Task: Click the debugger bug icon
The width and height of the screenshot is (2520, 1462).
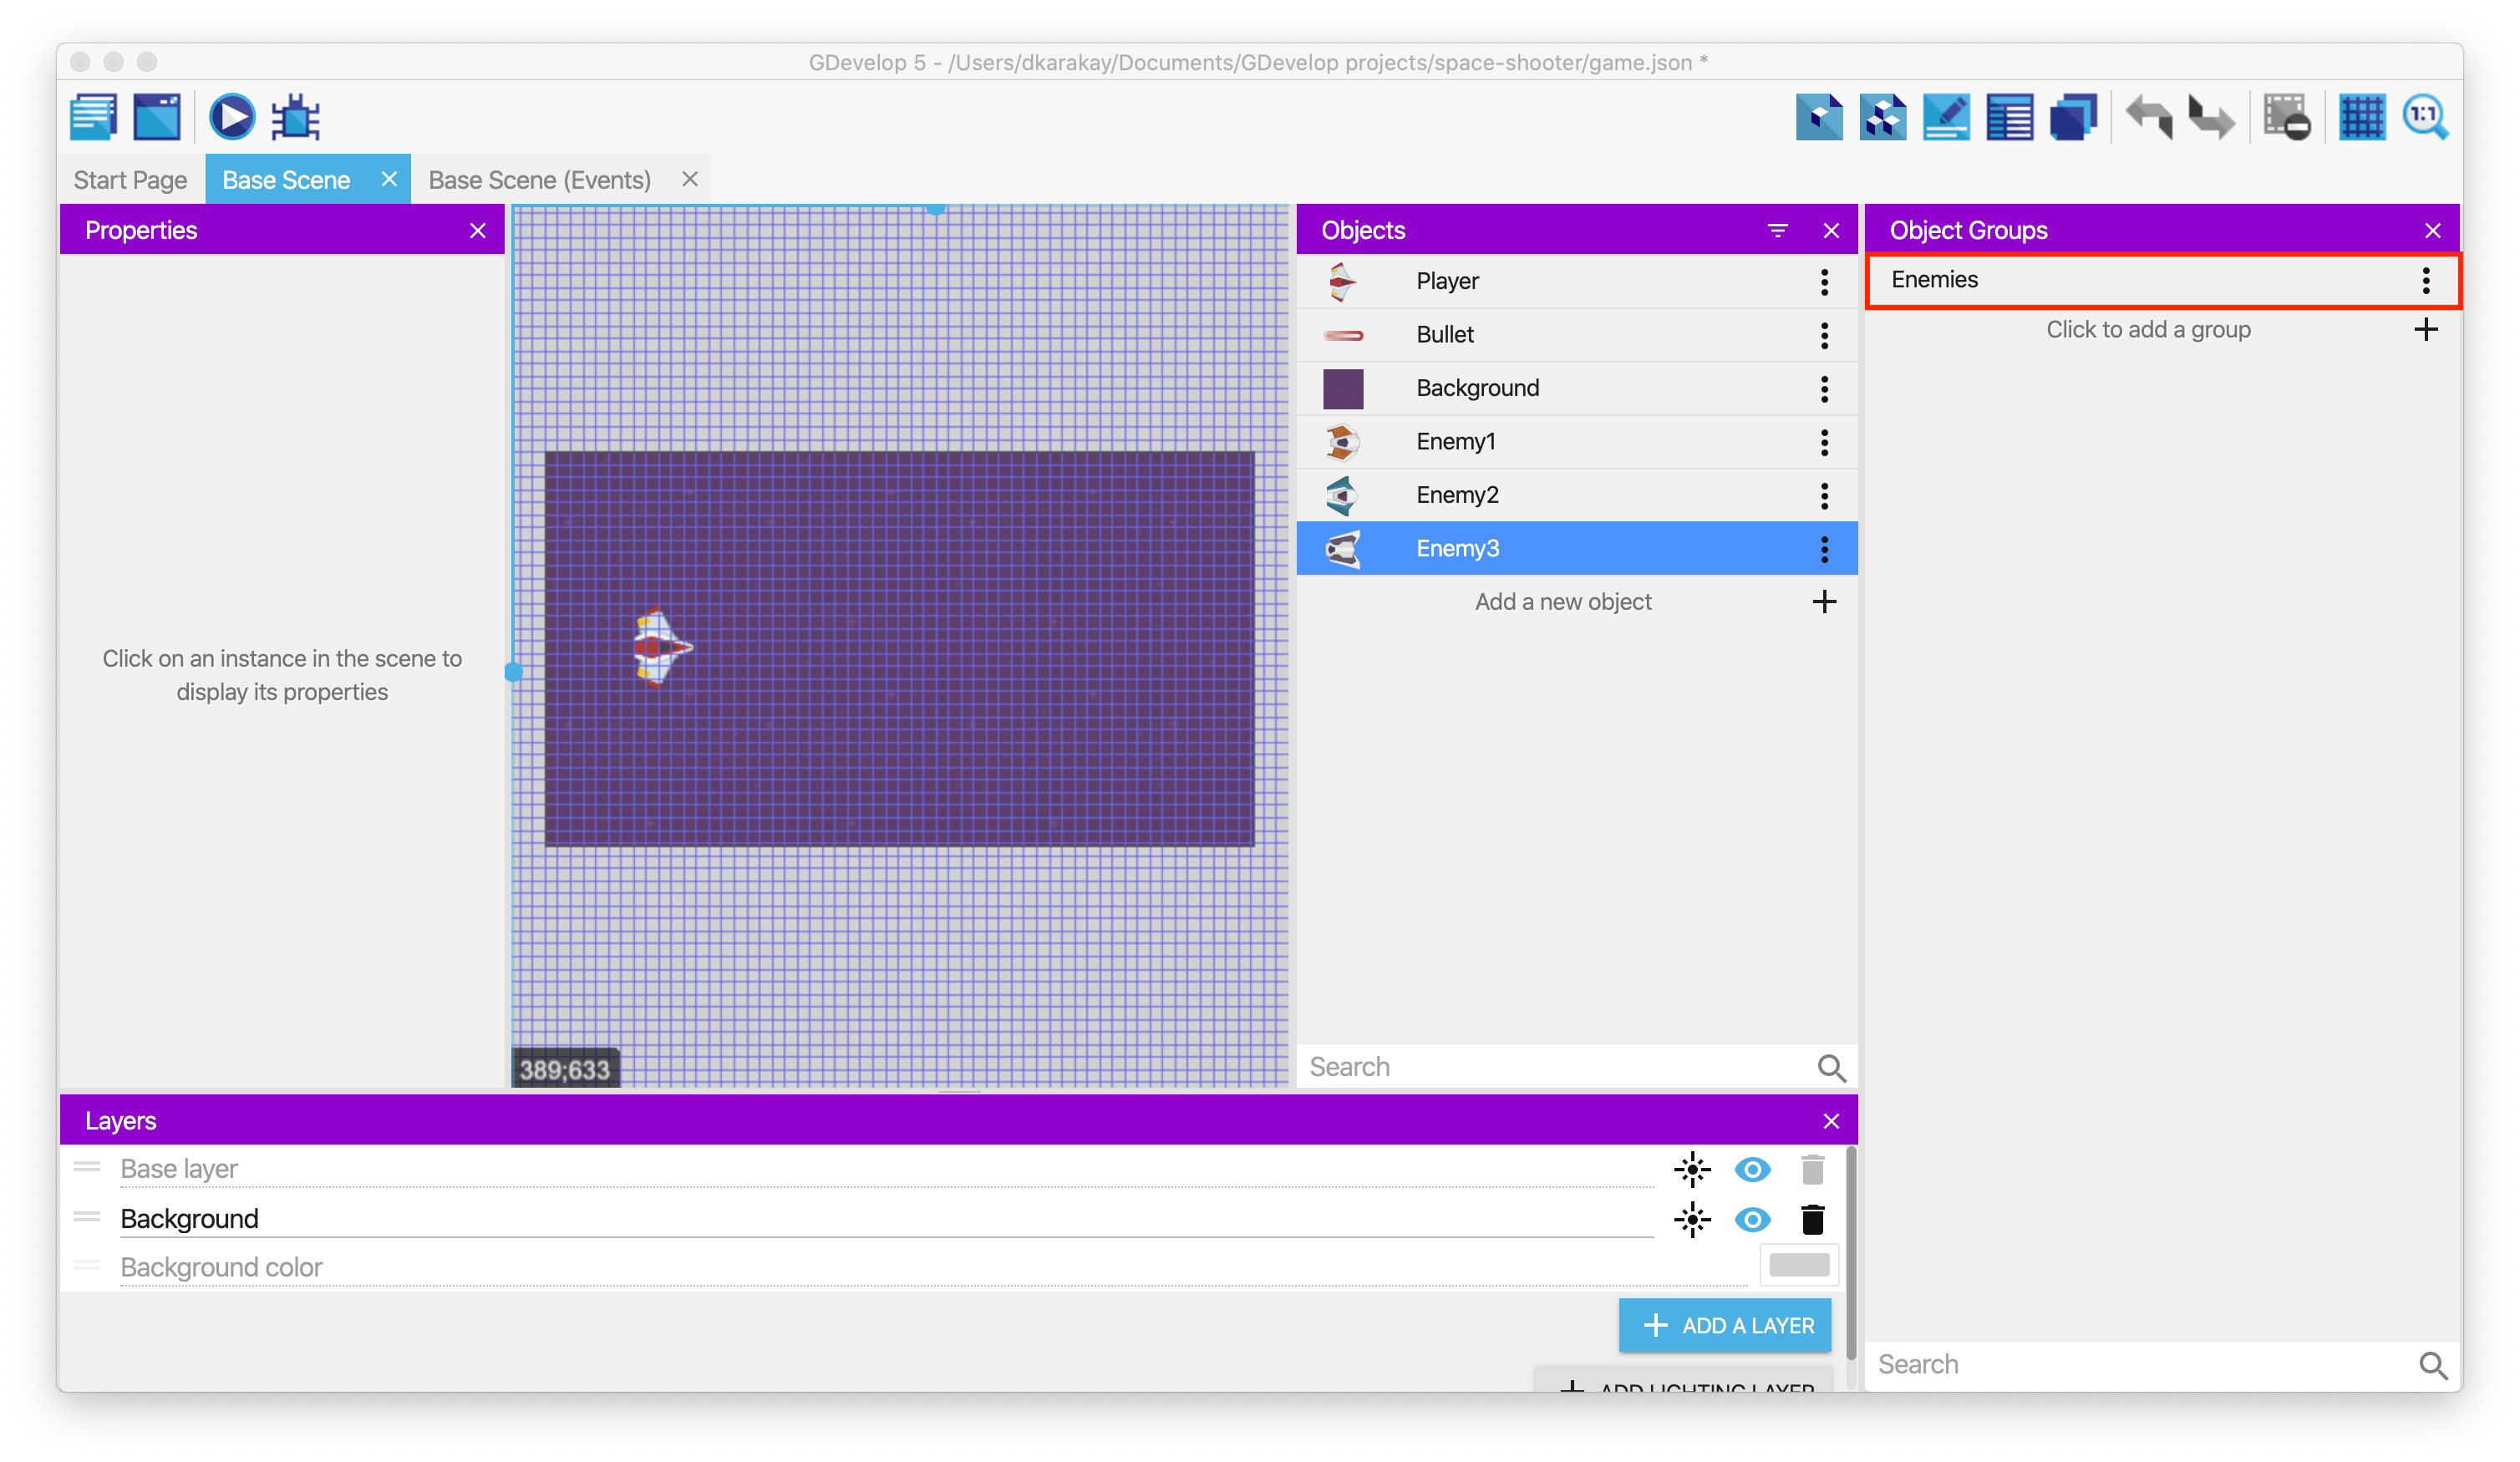Action: pyautogui.click(x=296, y=117)
